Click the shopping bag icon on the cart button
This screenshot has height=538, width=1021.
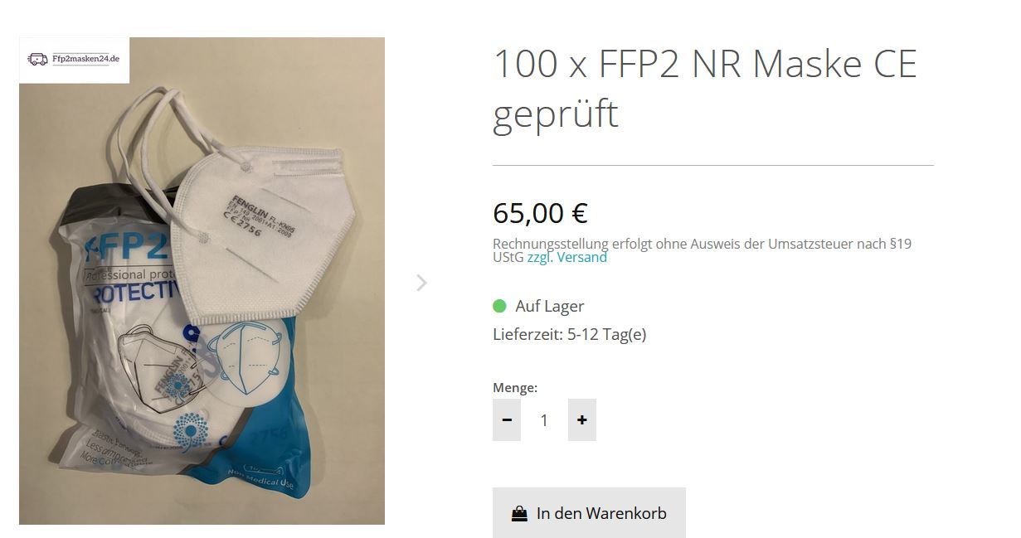(519, 513)
